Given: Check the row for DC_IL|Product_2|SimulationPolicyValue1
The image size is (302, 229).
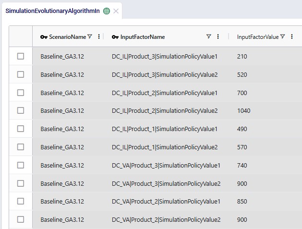Looking at the screenshot, I should [x=21, y=93].
